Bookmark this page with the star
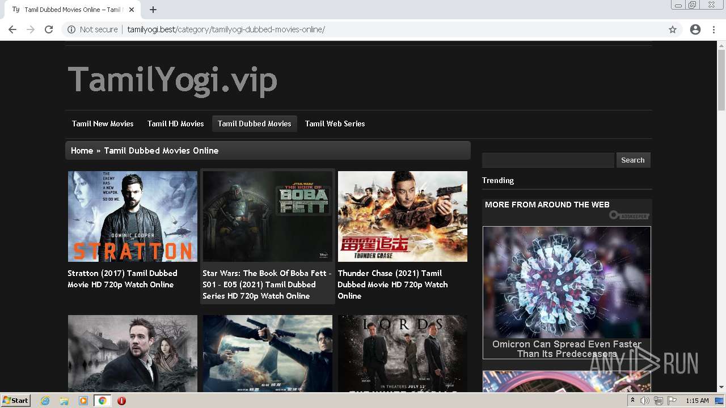This screenshot has width=726, height=408. 673,29
